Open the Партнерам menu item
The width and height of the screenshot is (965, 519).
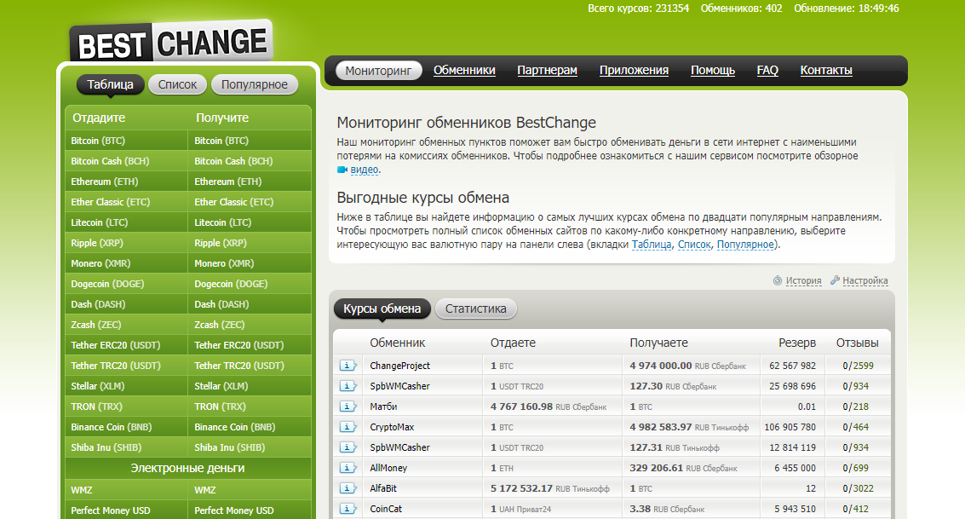(x=547, y=70)
